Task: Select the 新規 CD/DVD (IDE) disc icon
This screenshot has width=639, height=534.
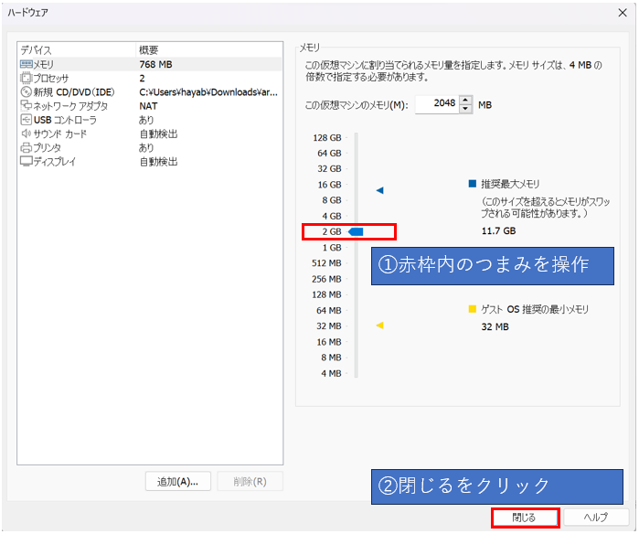Action: click(x=27, y=92)
